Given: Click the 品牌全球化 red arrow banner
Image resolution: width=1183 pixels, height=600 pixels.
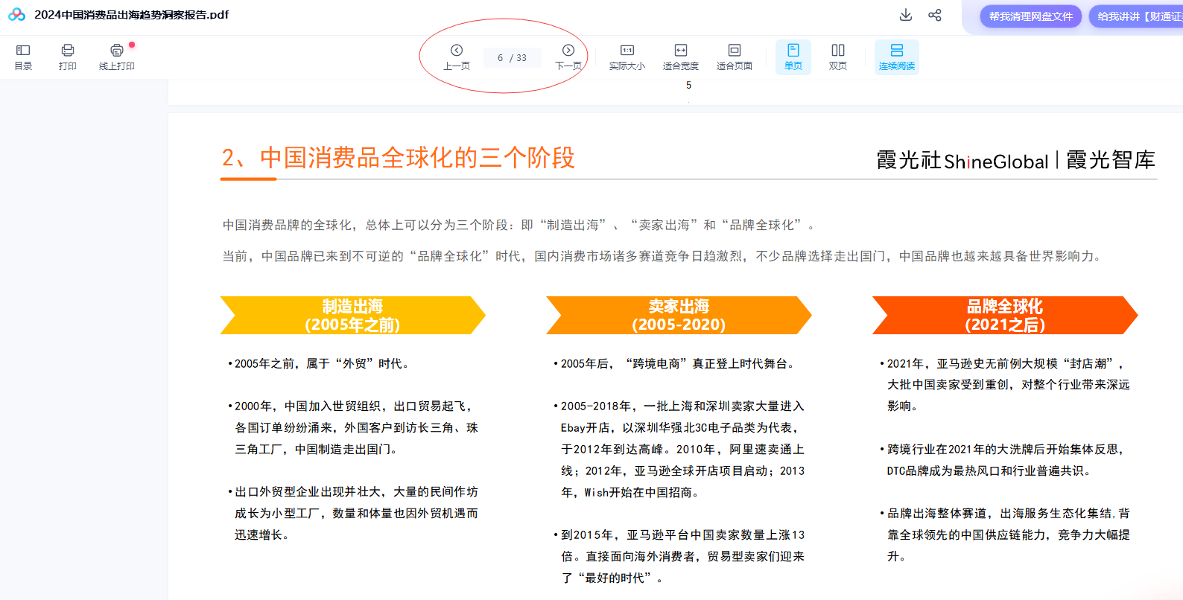Looking at the screenshot, I should 1005,316.
